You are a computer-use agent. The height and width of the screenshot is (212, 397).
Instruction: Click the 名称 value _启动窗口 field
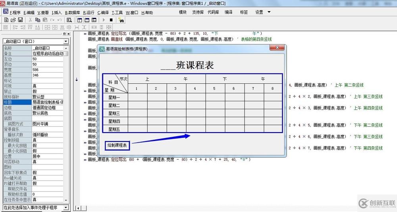[47, 48]
